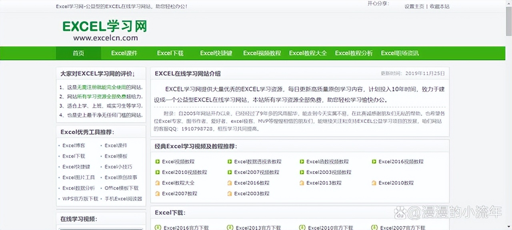Click the 设置主页 link at top
Screen dimensions: 512x230
(x=414, y=6)
